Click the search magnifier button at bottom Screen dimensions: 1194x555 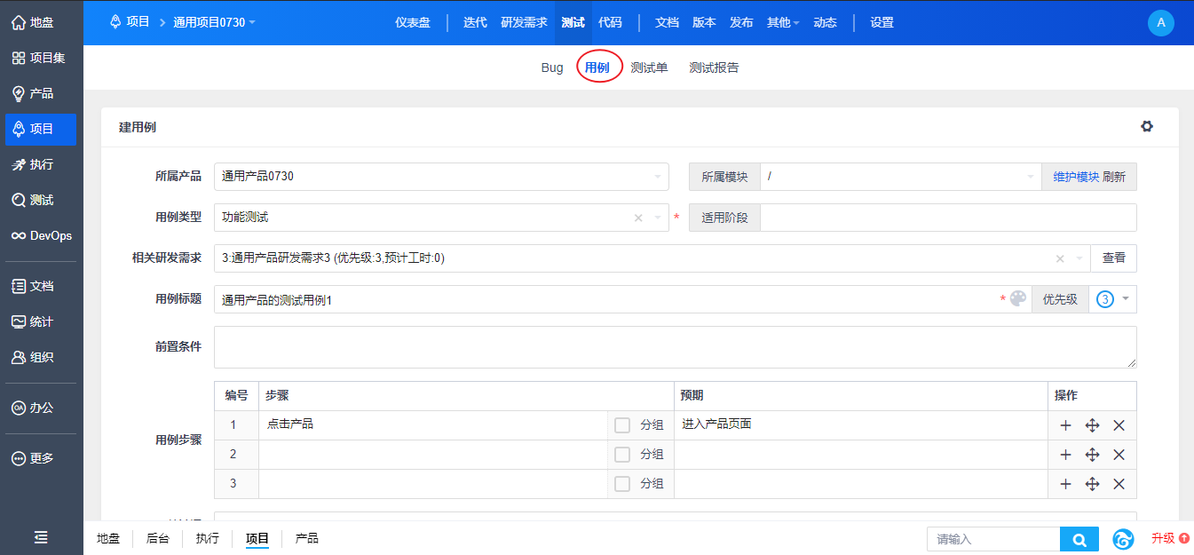point(1079,539)
